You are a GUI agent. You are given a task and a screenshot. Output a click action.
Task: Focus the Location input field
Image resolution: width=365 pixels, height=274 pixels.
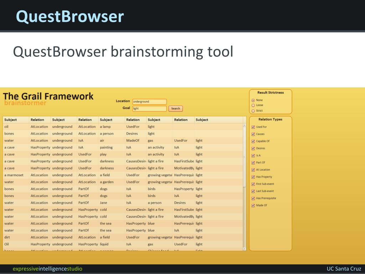pyautogui.click(x=149, y=102)
